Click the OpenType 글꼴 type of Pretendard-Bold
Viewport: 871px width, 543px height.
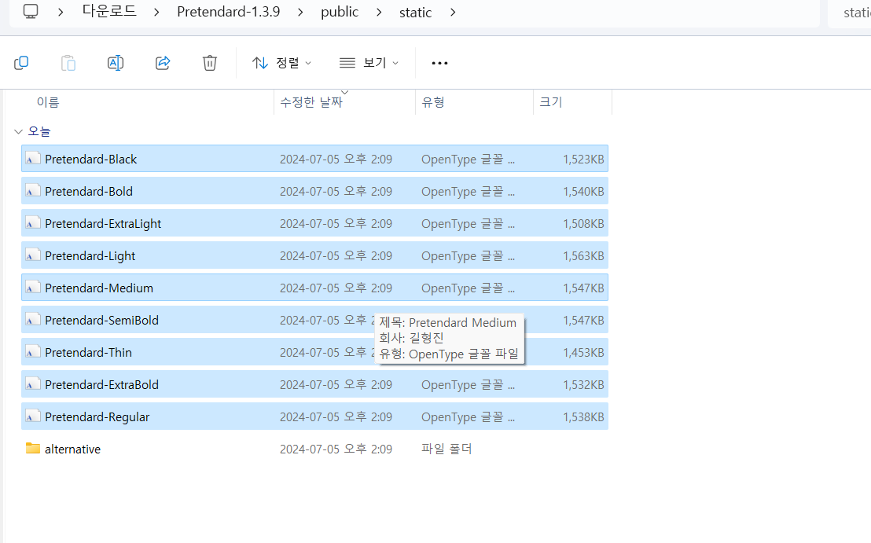468,192
